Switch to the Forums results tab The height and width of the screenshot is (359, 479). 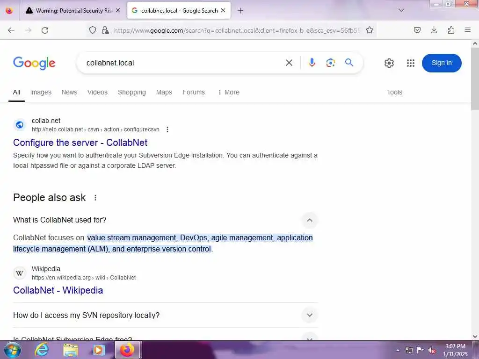tap(194, 92)
